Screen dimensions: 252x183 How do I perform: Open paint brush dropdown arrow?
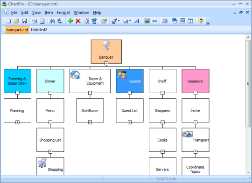pyautogui.click(x=119, y=21)
